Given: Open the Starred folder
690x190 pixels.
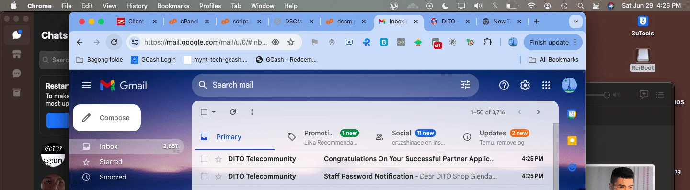Looking at the screenshot, I should coord(126,162).
